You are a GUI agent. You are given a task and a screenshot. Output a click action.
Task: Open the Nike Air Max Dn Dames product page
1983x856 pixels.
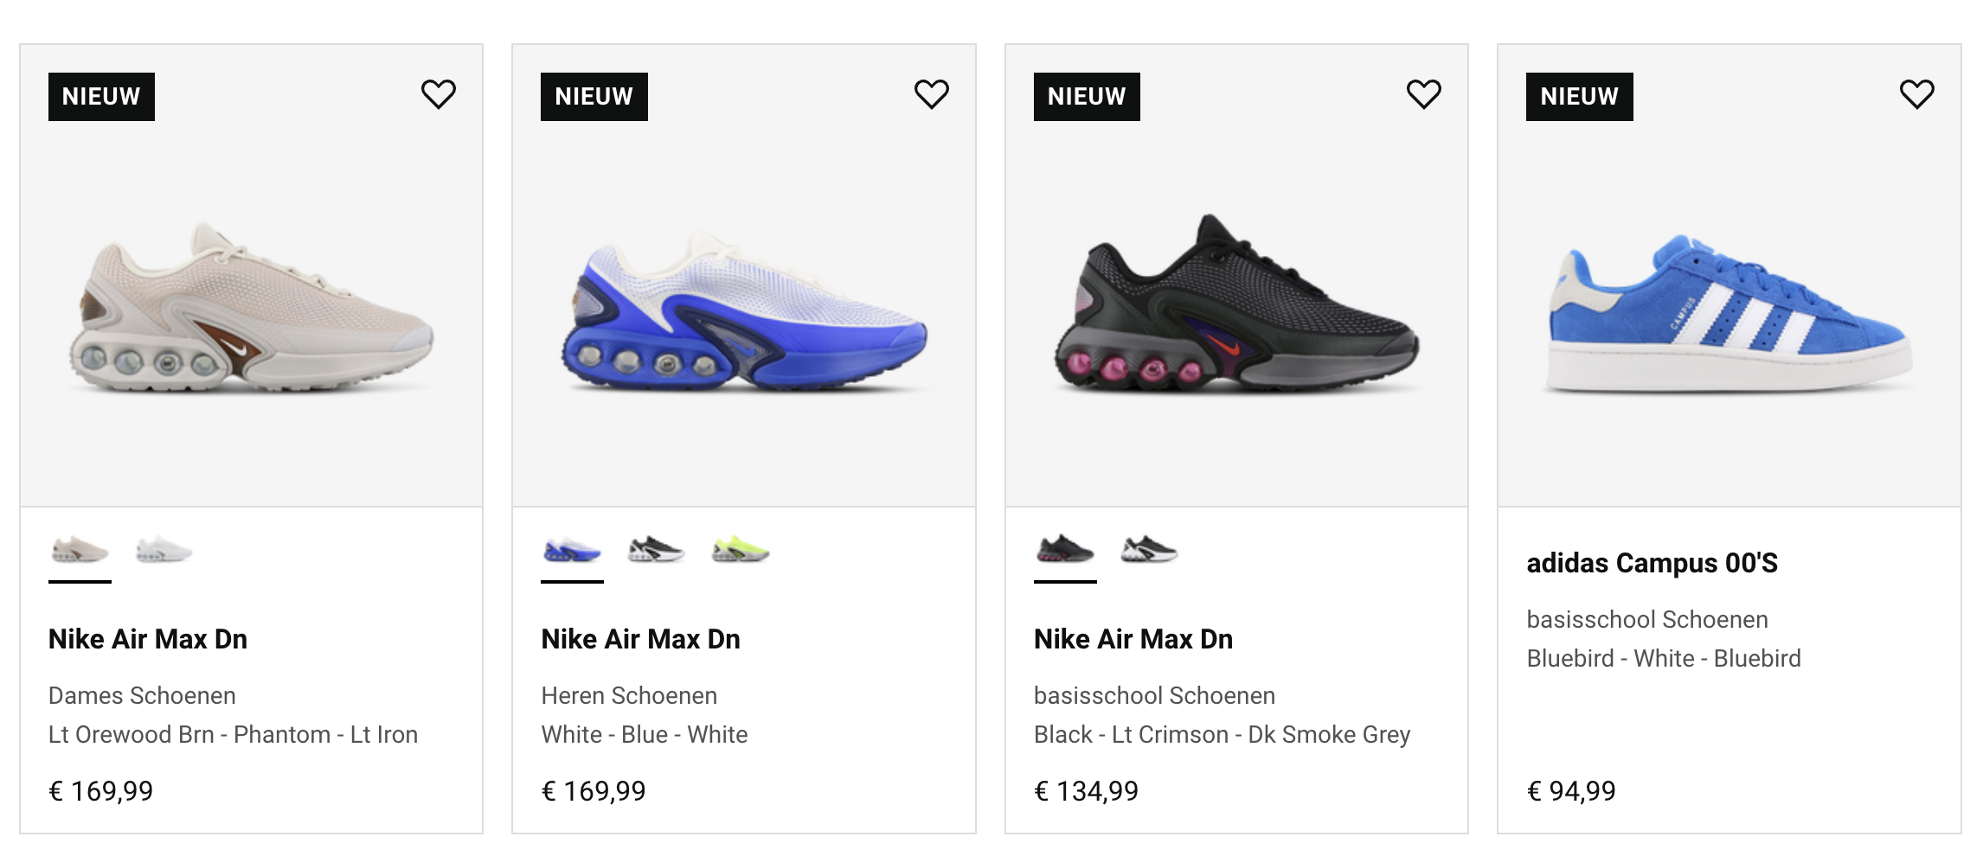(x=146, y=640)
